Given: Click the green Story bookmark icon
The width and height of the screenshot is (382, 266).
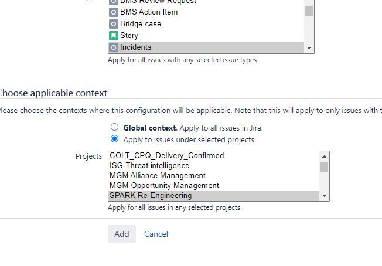Looking at the screenshot, I should [114, 36].
